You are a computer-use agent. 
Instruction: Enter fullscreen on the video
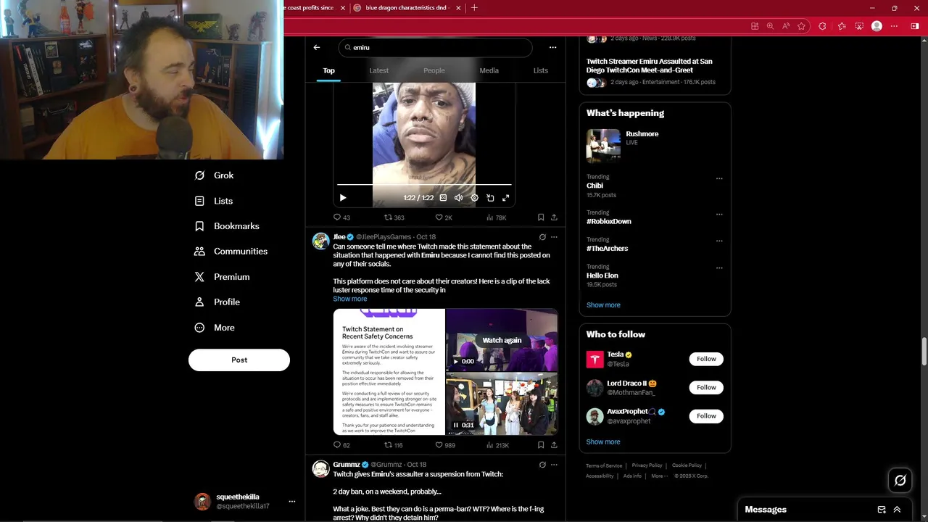click(x=505, y=198)
